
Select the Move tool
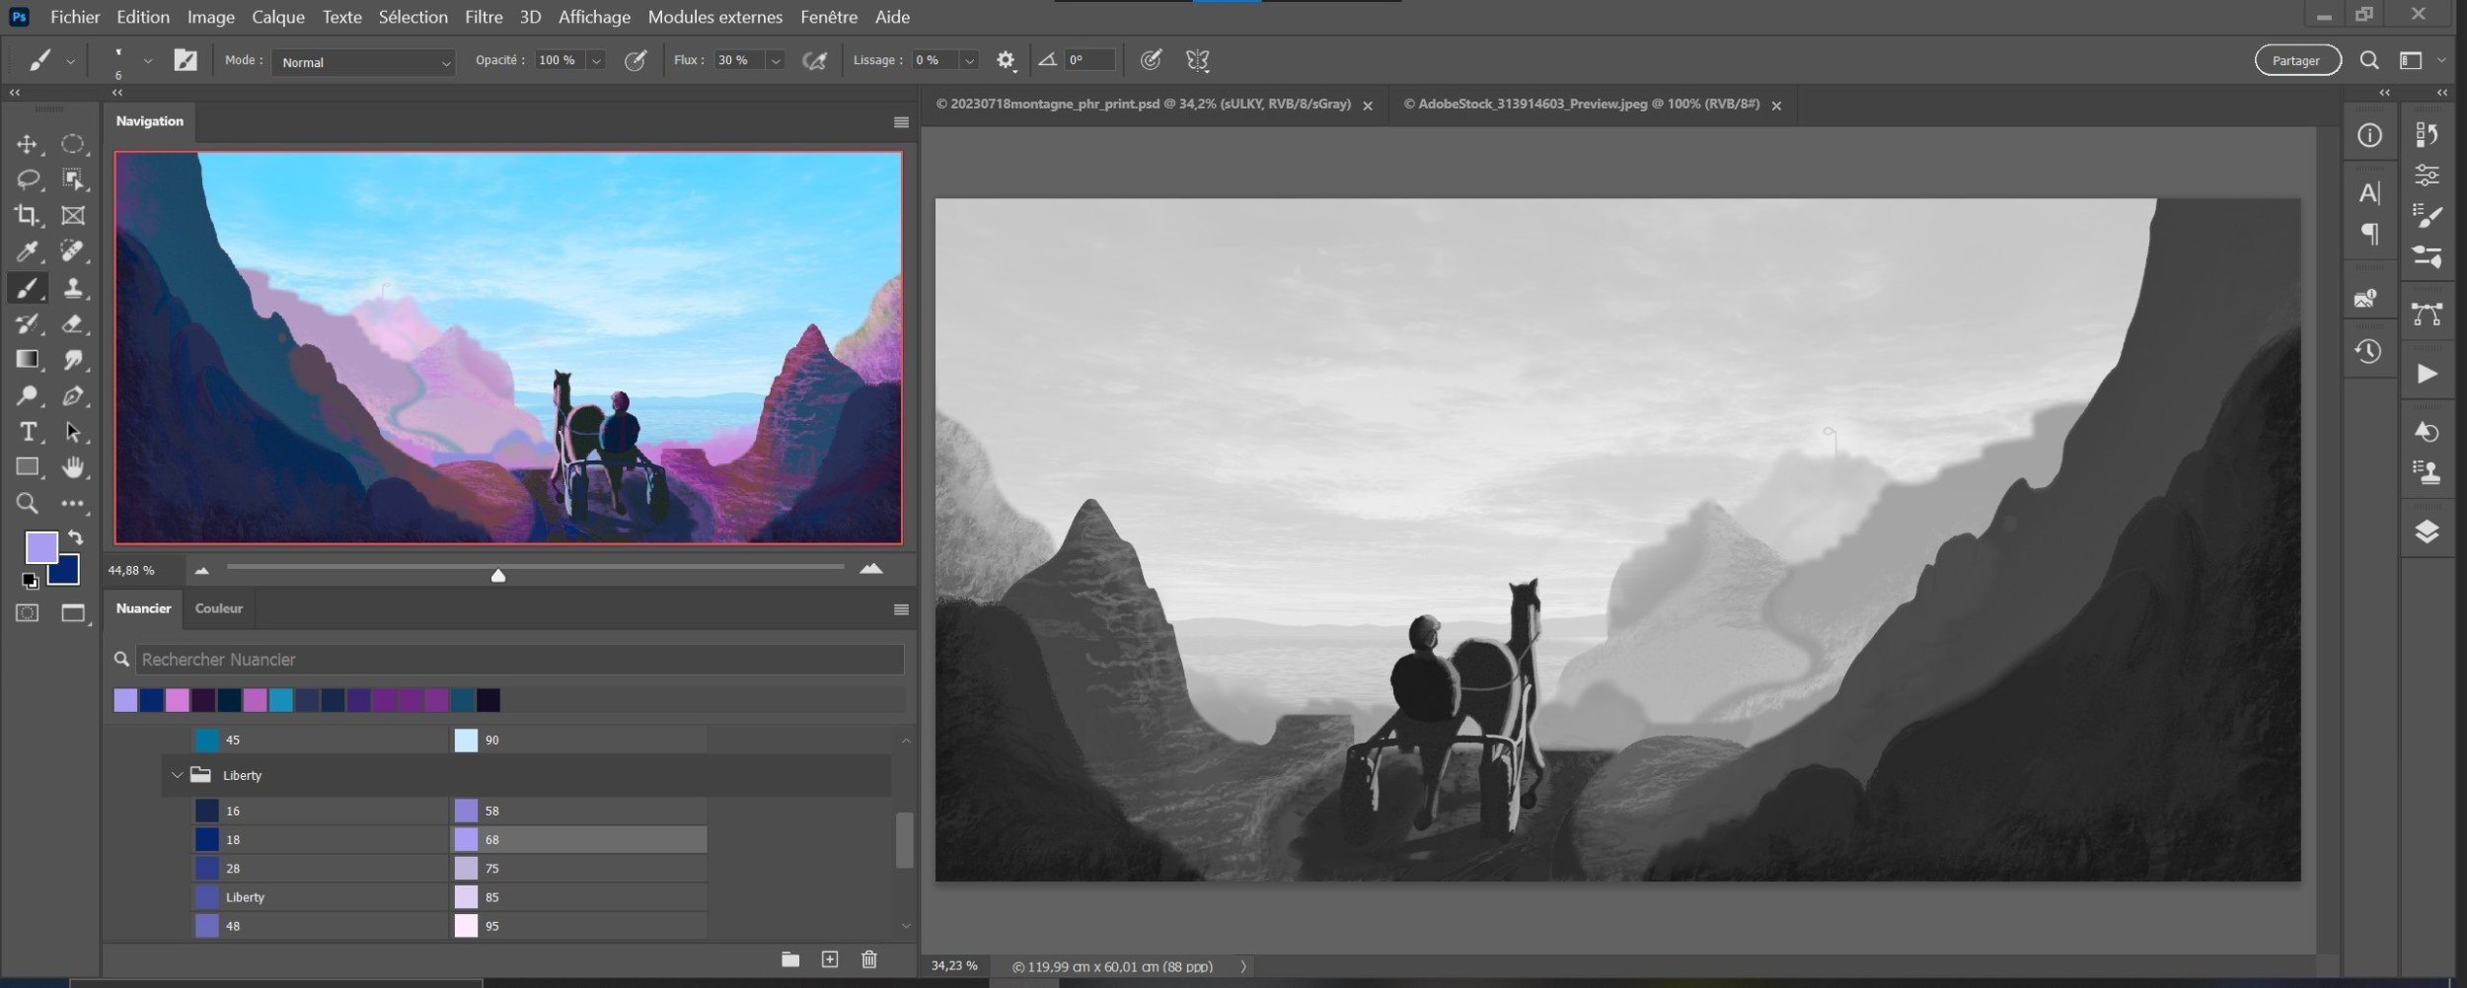tap(27, 144)
